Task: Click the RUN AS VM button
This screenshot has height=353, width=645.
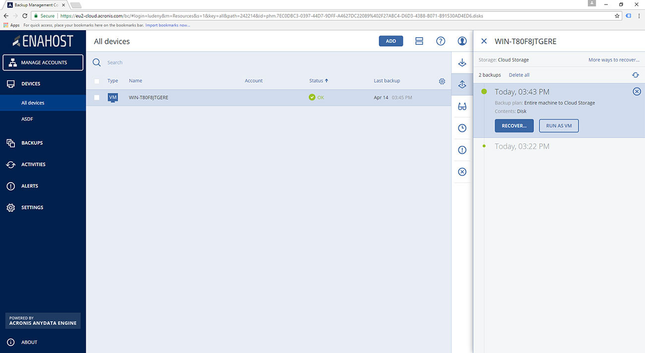Action: [559, 126]
